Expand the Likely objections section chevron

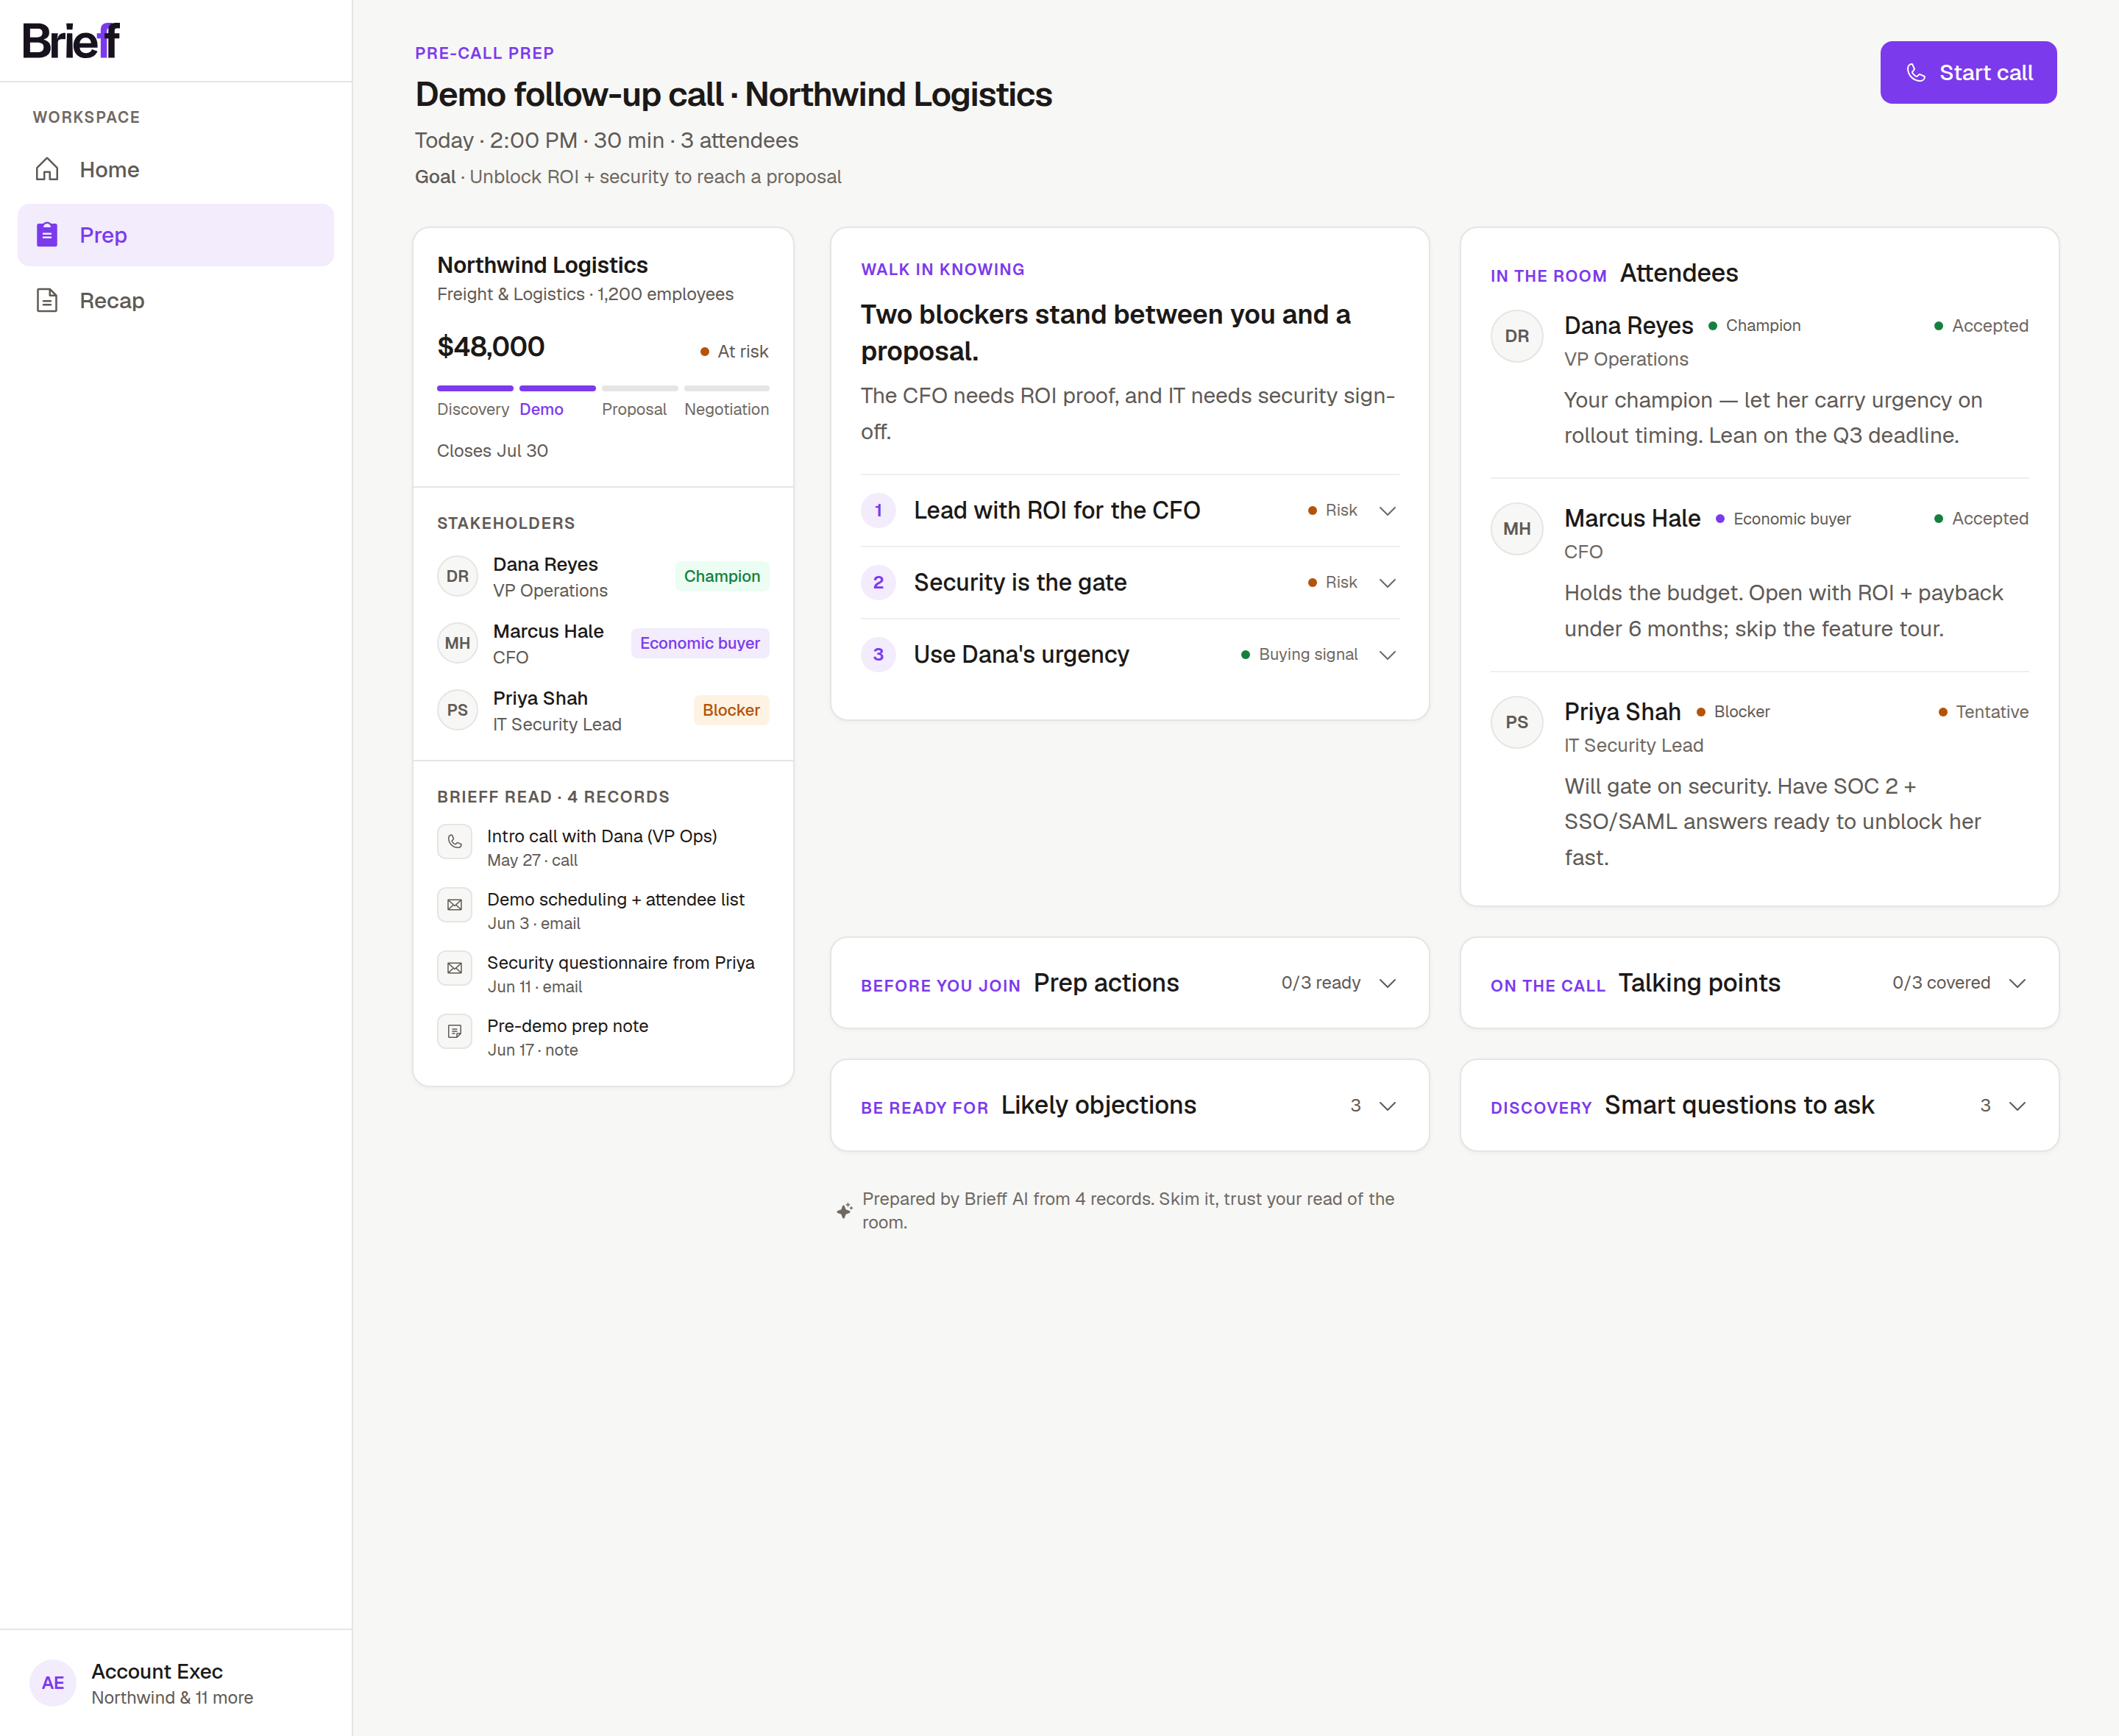tap(1387, 1105)
